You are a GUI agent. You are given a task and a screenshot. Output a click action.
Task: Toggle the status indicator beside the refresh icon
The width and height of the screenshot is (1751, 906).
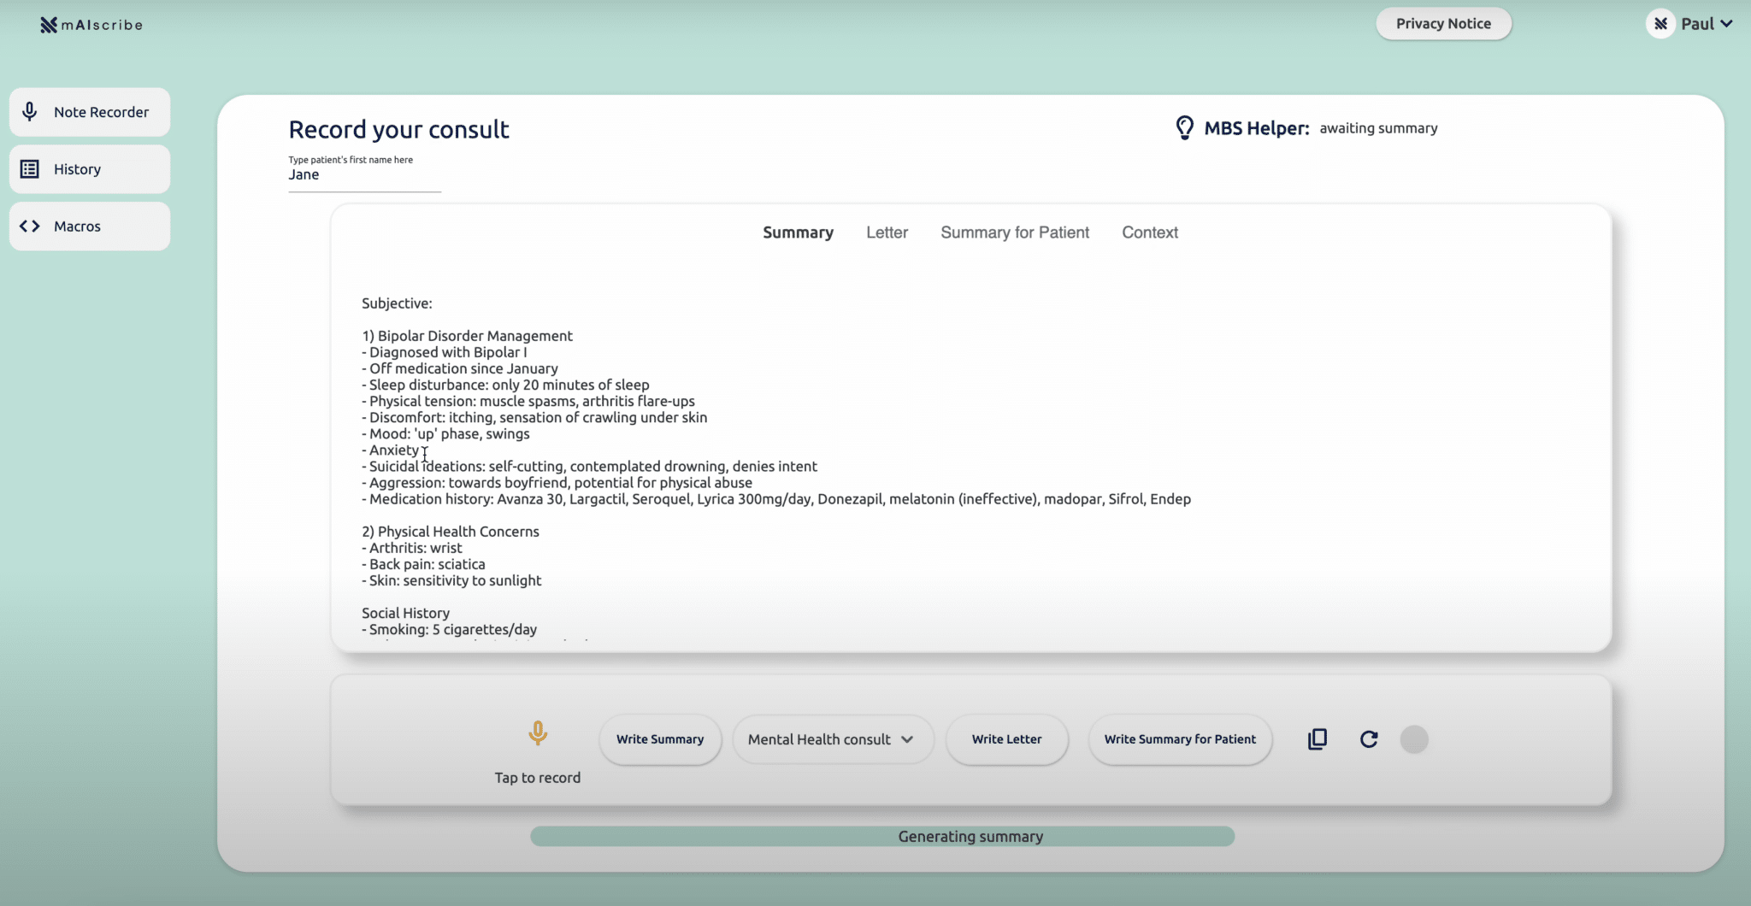pos(1414,738)
